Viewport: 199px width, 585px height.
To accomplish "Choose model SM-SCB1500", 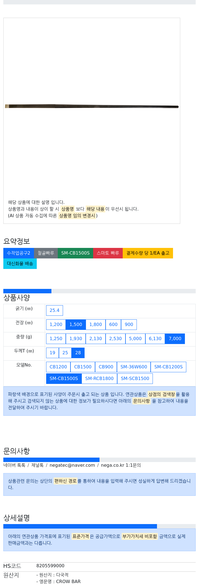I will pyautogui.click(x=135, y=379).
